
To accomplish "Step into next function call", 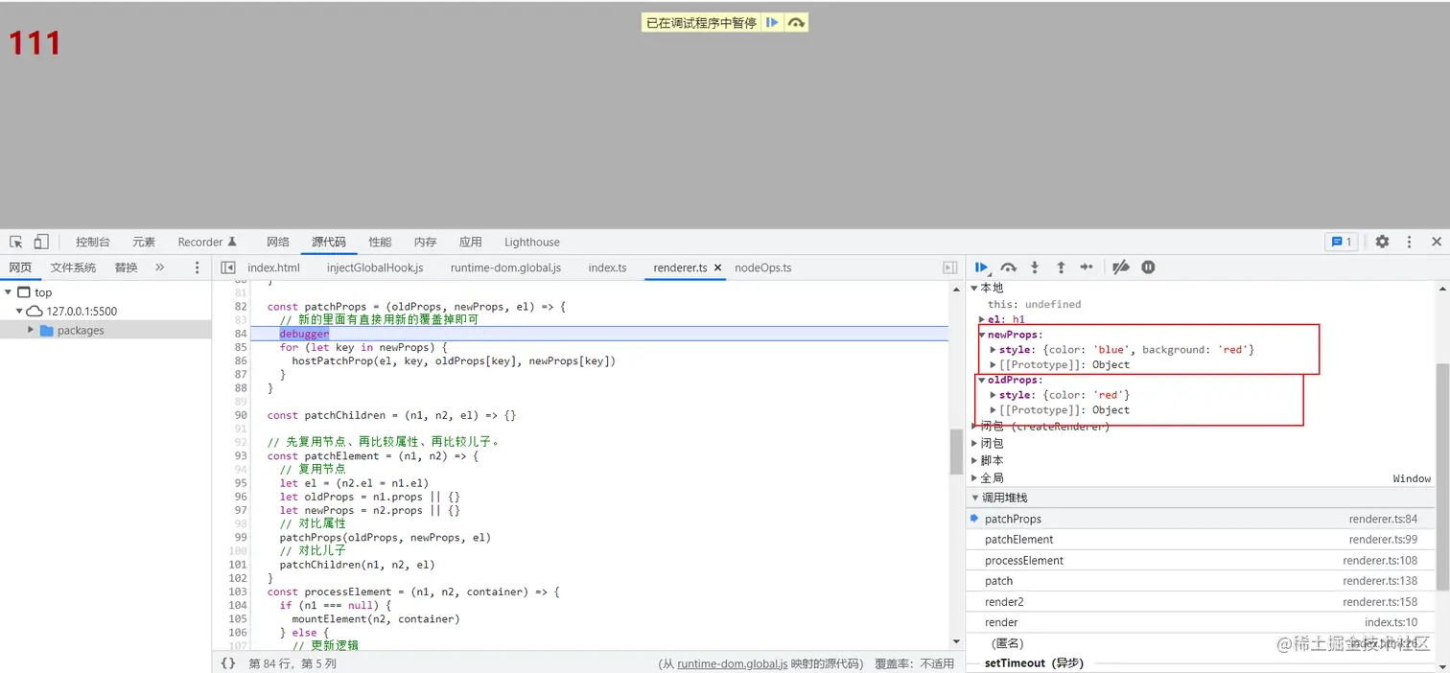I will point(1035,267).
